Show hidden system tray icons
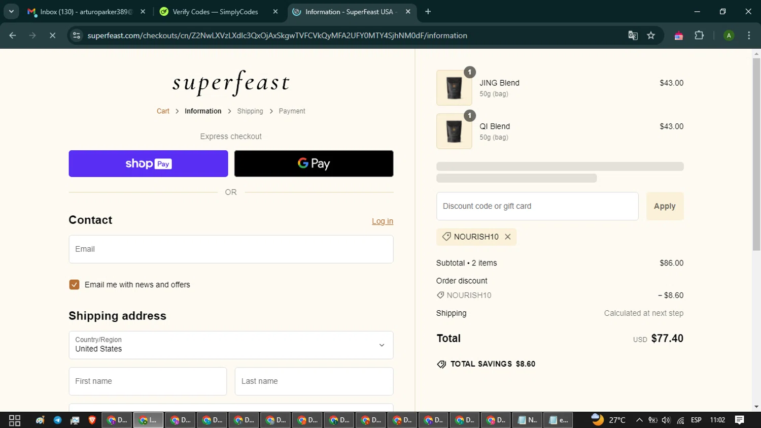The height and width of the screenshot is (428, 761). pos(639,420)
